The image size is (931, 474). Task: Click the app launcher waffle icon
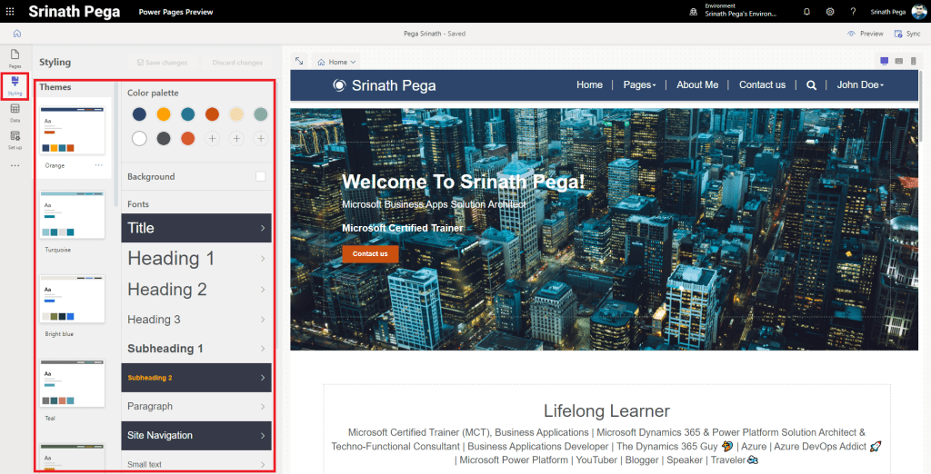10,11
